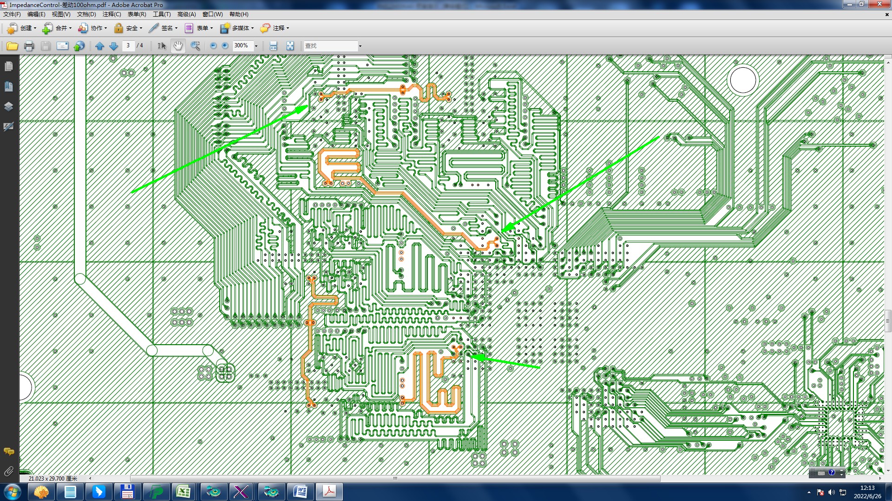
Task: Click the fit page width icon
Action: (273, 46)
